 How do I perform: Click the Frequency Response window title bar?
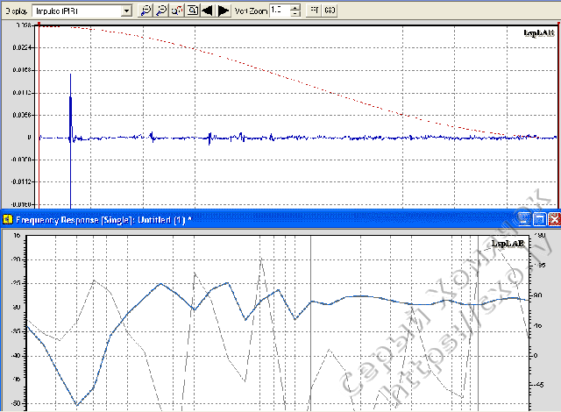(263, 218)
